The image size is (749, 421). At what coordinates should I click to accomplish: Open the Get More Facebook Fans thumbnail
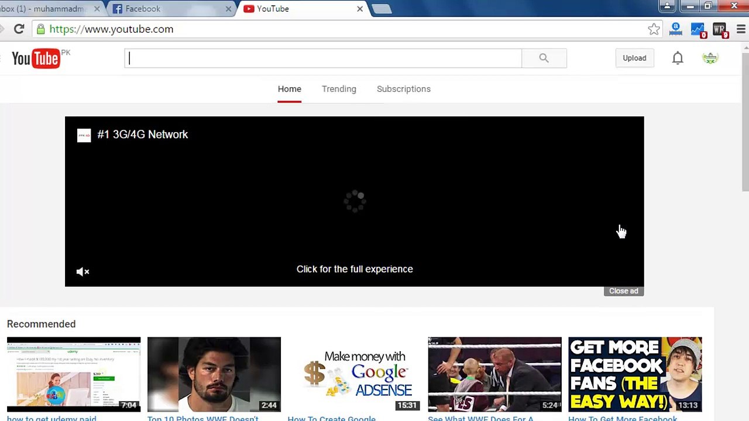tap(635, 374)
